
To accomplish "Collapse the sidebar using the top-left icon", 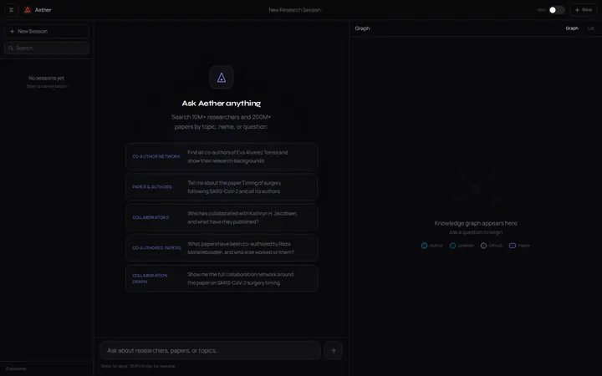I will point(12,10).
